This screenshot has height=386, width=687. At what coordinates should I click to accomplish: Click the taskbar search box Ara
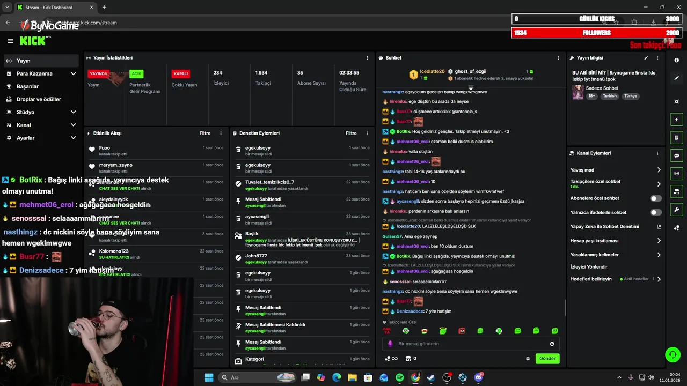click(x=258, y=377)
